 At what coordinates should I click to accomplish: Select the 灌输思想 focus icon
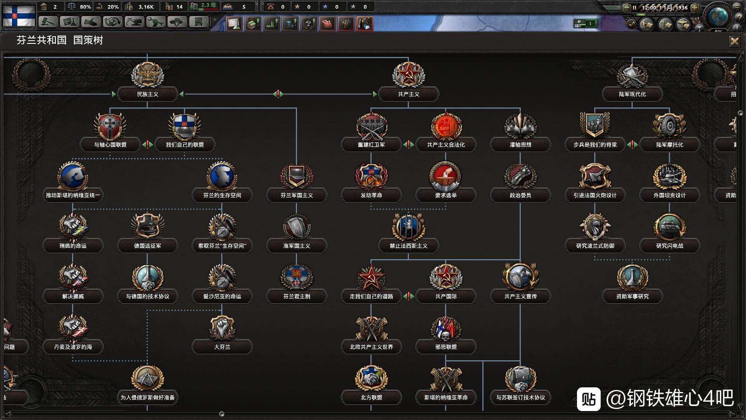click(x=520, y=126)
